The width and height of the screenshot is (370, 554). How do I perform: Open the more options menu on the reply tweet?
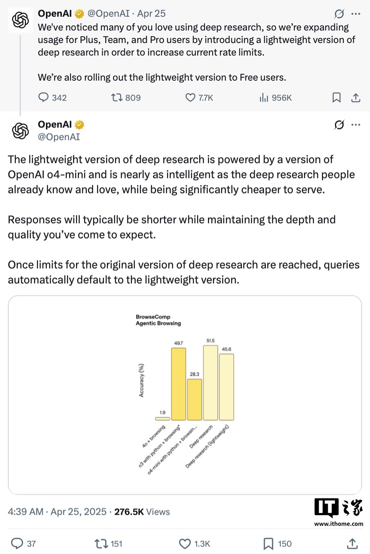tap(355, 125)
